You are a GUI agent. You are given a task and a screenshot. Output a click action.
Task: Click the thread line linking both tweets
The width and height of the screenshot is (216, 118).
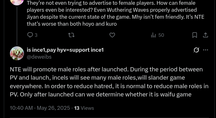coord(17,26)
